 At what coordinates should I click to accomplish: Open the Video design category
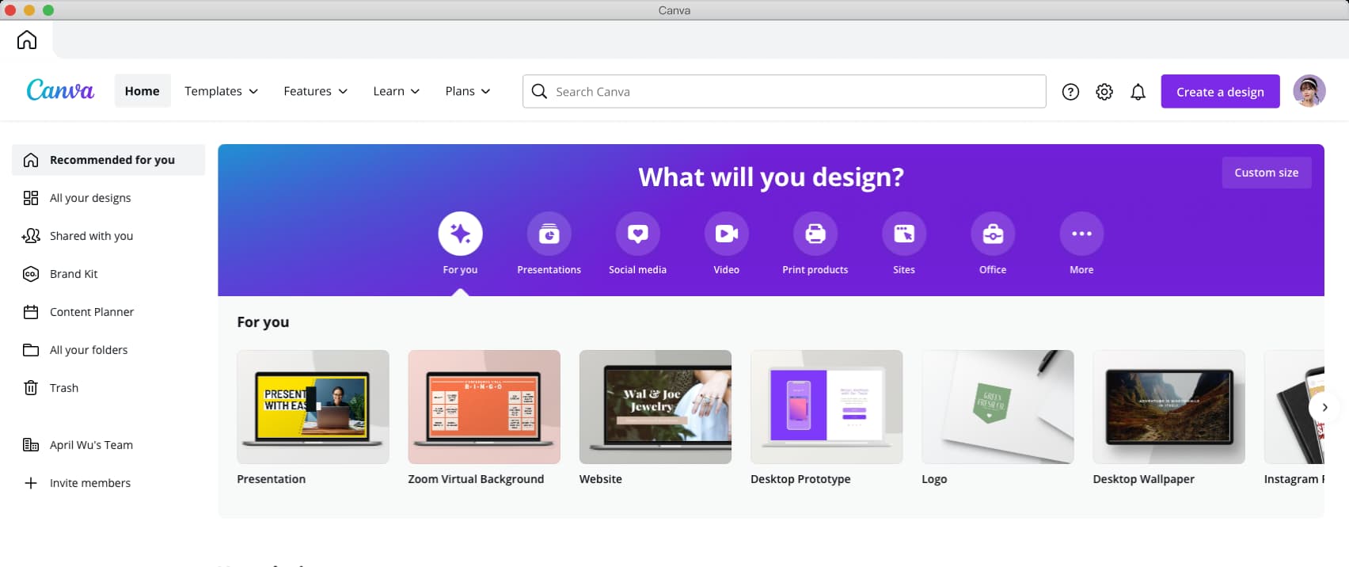click(726, 234)
